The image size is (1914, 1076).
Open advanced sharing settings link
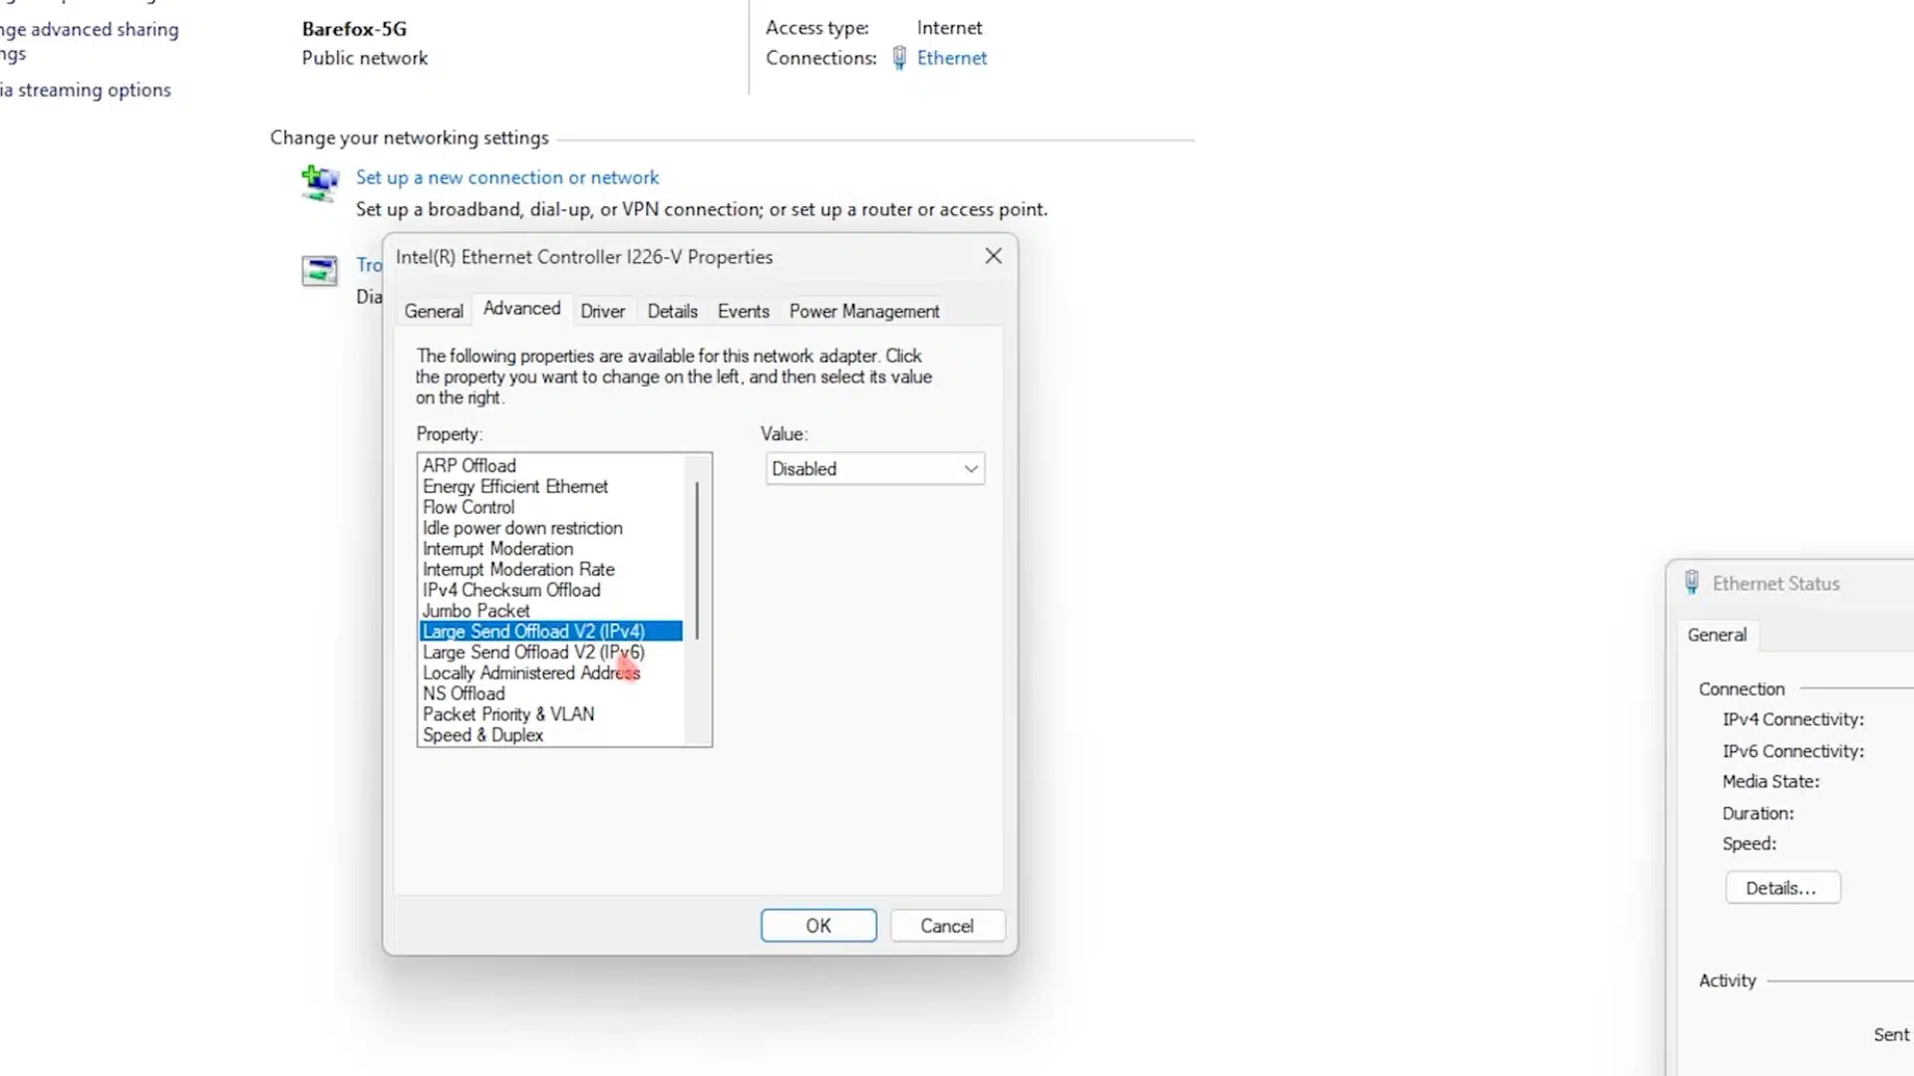90,41
